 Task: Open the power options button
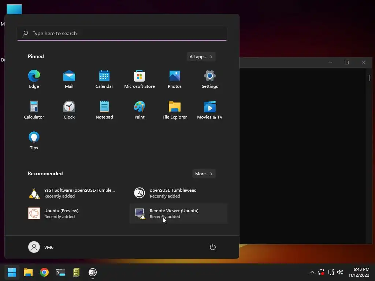213,247
